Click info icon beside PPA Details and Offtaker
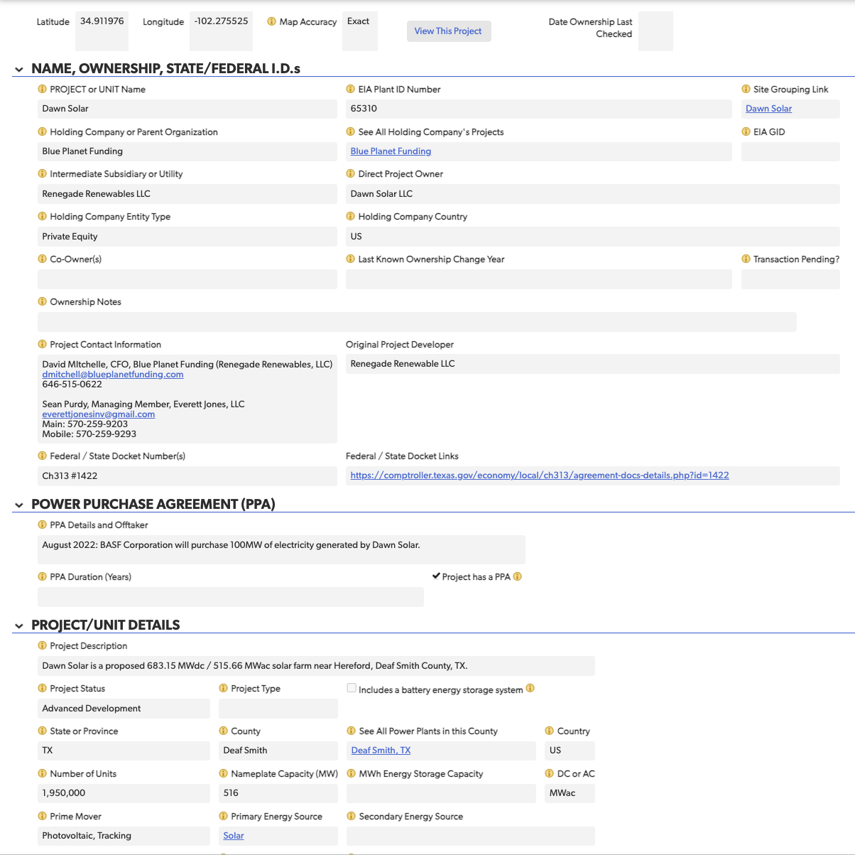Viewport: 855px width, 855px height. (x=42, y=525)
